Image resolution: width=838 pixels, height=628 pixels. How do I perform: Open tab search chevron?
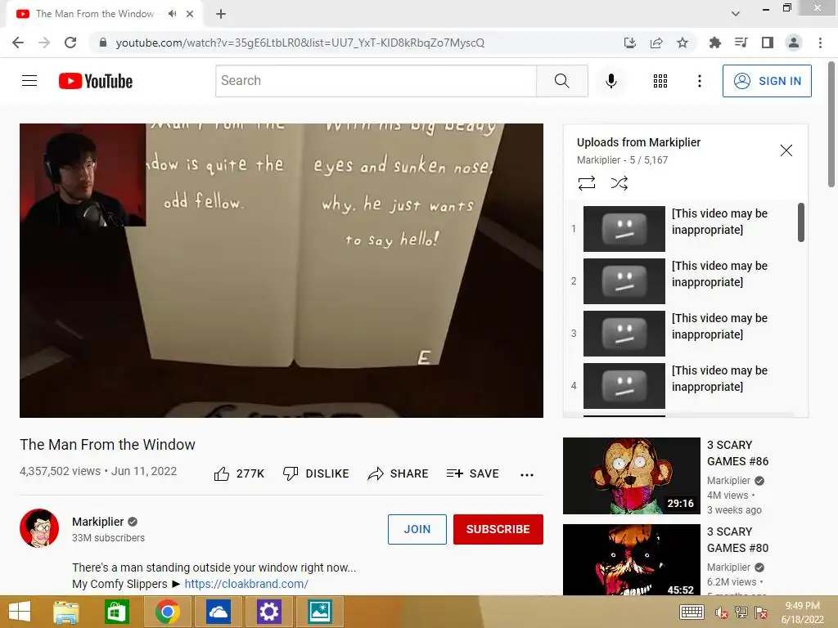736,14
